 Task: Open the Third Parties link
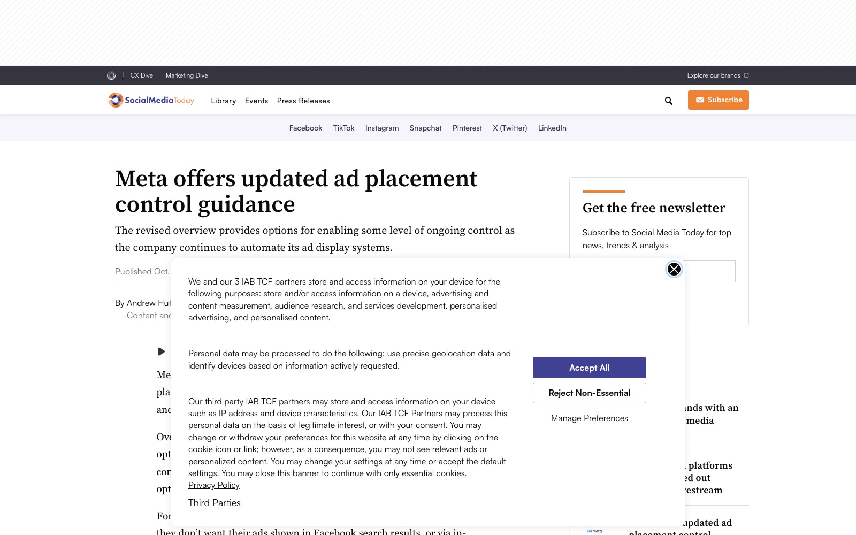215,503
